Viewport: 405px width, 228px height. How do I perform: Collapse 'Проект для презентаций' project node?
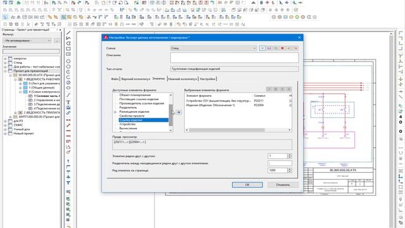[6, 71]
